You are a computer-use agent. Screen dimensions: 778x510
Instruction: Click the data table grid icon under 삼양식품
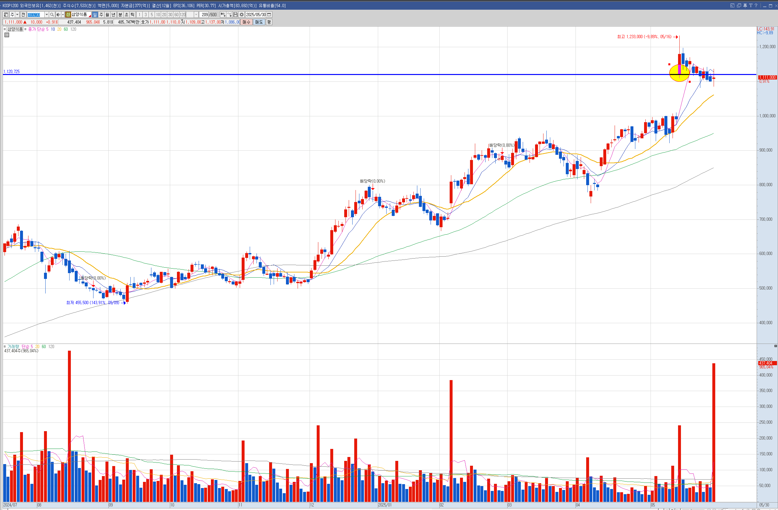(6, 35)
